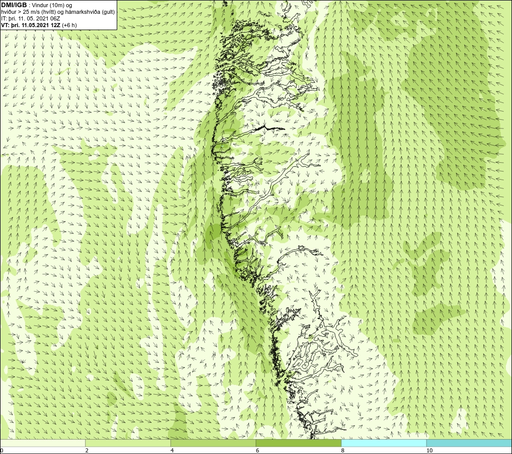Click the 'Vindur (10m) og' label
Viewport: 512px width, 454px height.
coord(53,6)
